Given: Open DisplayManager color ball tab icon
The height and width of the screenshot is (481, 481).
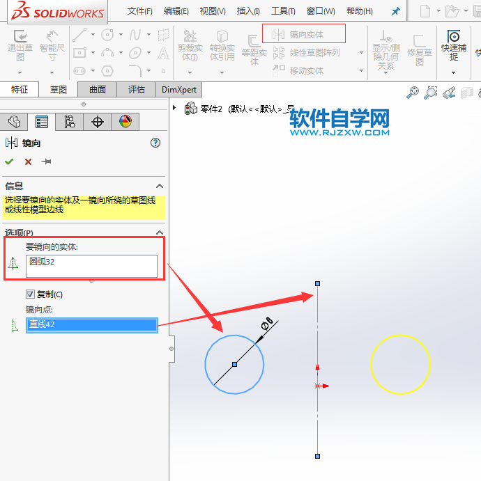Looking at the screenshot, I should 125,122.
